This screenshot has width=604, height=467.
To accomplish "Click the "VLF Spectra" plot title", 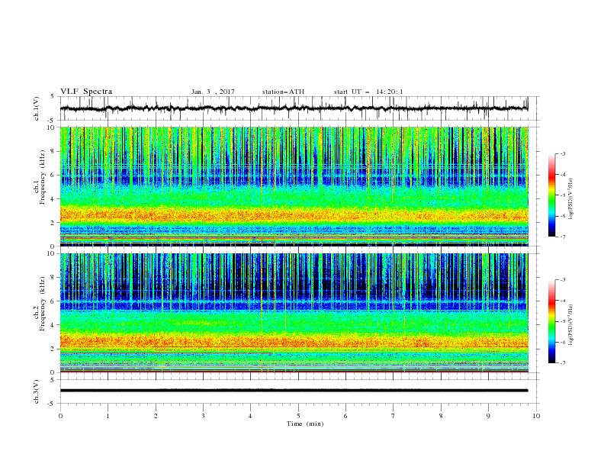I will [86, 92].
